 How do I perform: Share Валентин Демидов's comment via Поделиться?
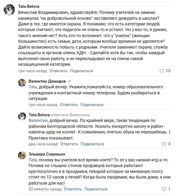[x=92, y=105]
